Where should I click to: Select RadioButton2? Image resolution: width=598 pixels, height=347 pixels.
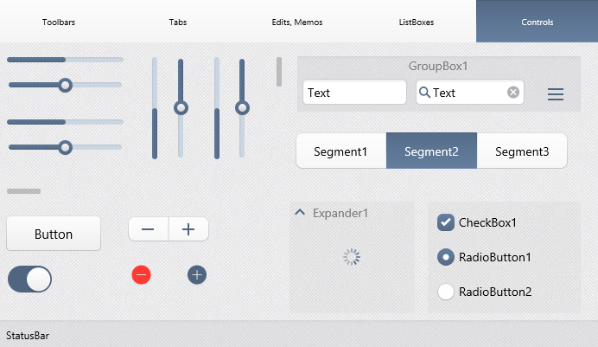pos(445,292)
